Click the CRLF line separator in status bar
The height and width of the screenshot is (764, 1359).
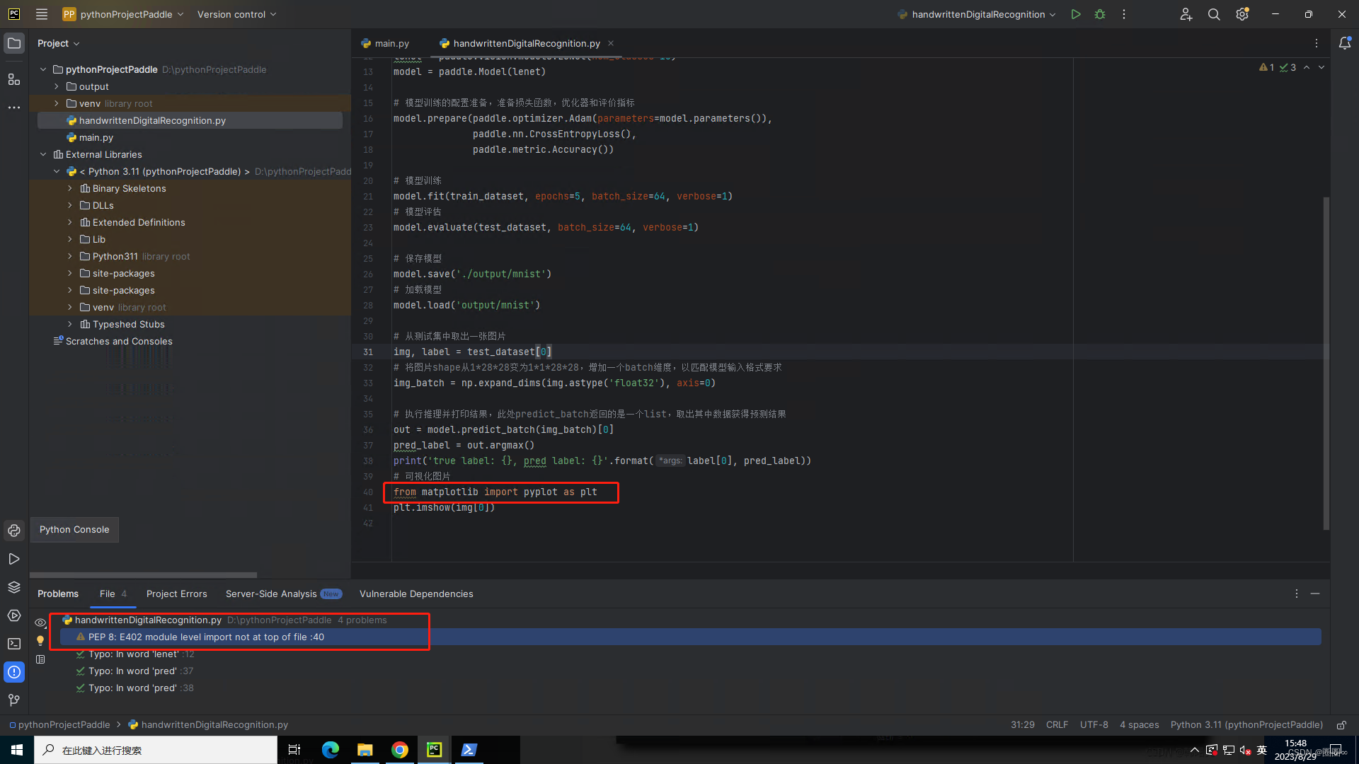point(1056,725)
